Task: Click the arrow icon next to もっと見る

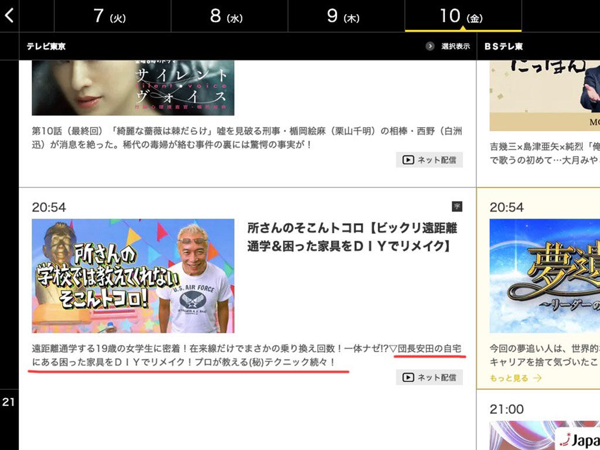Action: (x=538, y=379)
